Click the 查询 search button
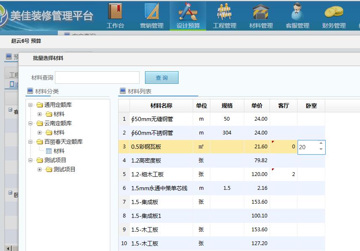360x251 pixels. (161, 78)
